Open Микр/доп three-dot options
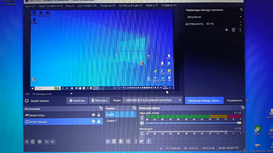The width and height of the screenshot is (273, 153). coord(142,133)
